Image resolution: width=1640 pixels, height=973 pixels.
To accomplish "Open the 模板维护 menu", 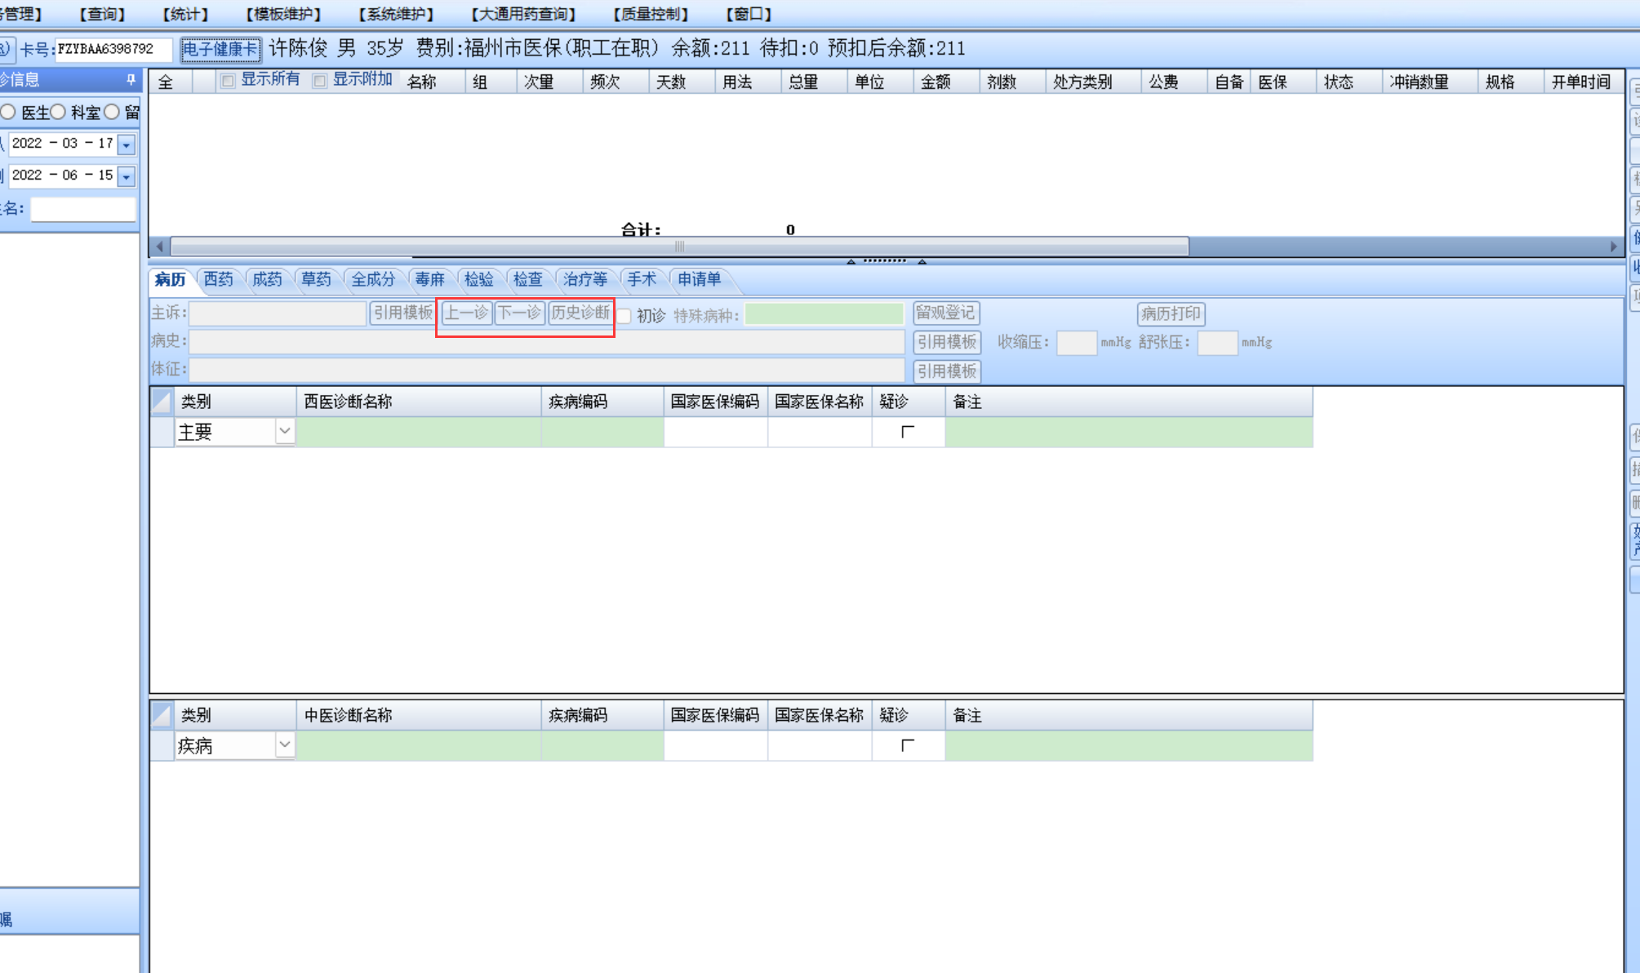I will 283,14.
